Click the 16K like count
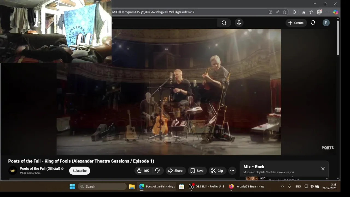This screenshot has width=350, height=197. 146,171
